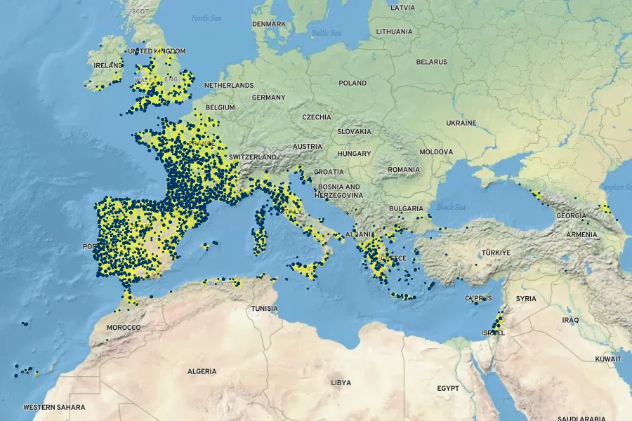Viewport: 632px width, 421px height.
Task: Select the Bosnia and Herzegovina label
Action: [x=339, y=191]
